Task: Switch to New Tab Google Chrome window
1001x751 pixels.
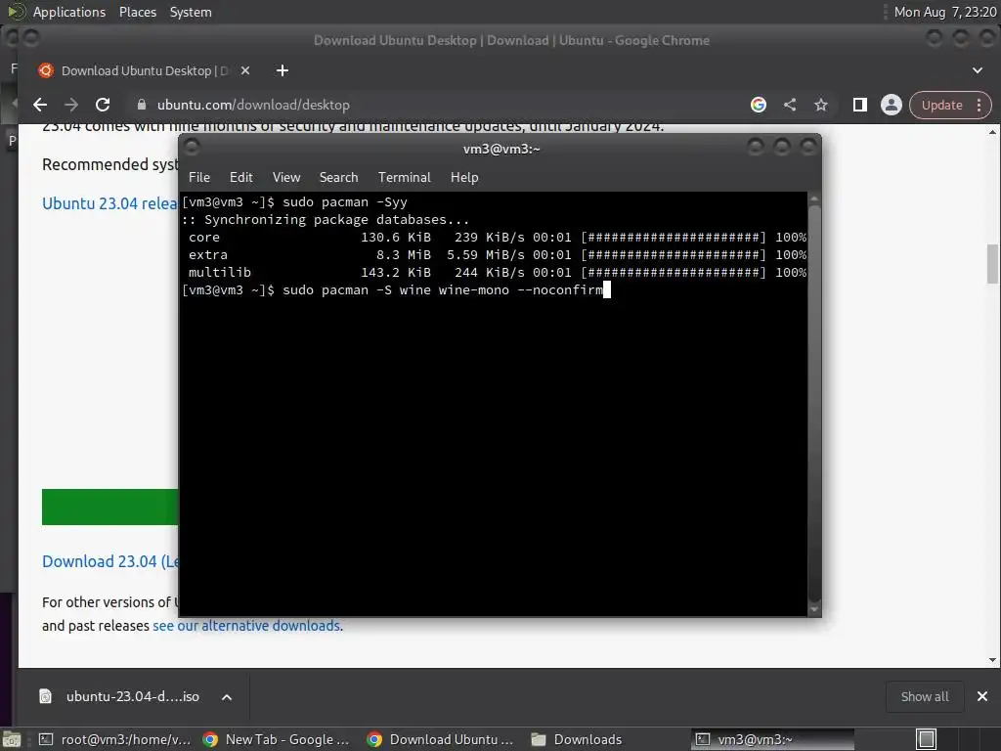Action: [277, 739]
